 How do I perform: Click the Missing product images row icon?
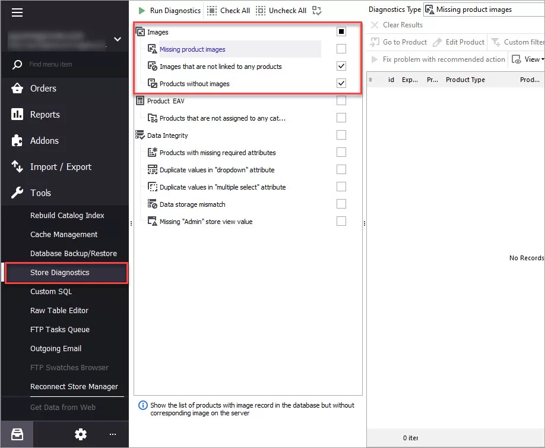152,49
